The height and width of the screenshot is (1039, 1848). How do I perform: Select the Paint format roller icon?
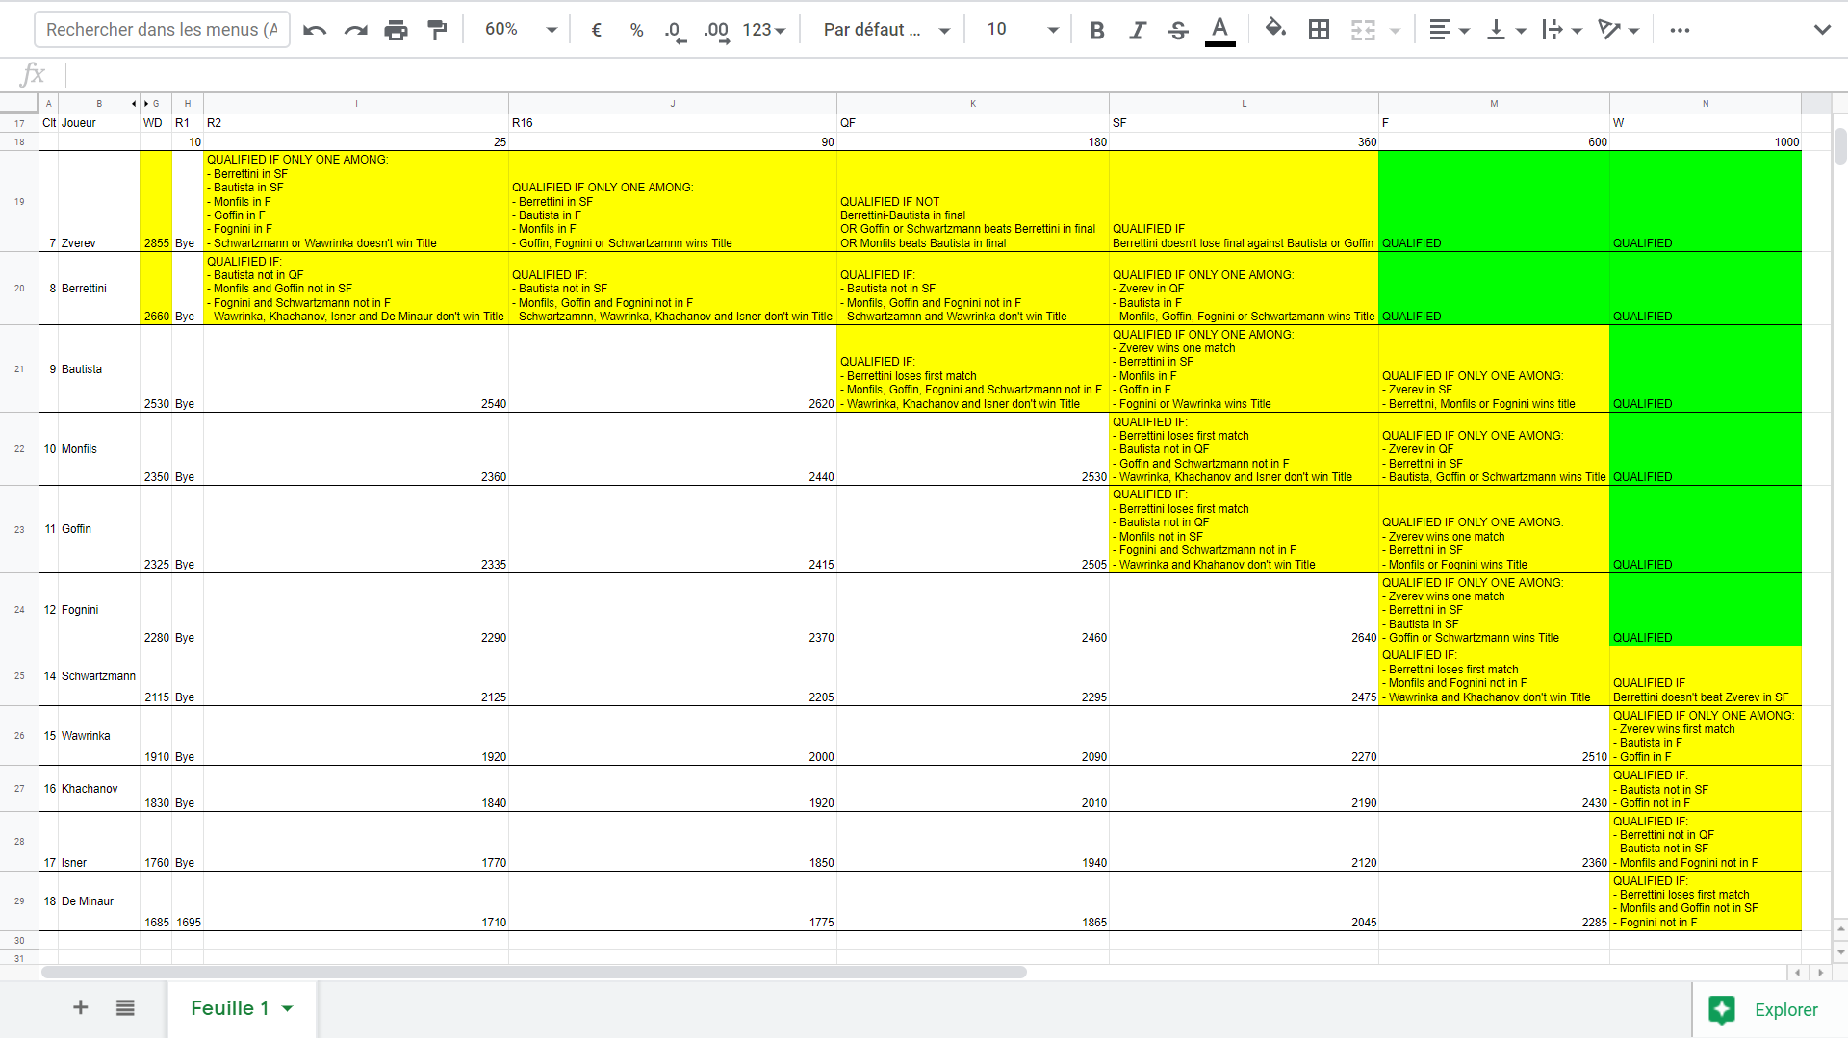(x=437, y=30)
